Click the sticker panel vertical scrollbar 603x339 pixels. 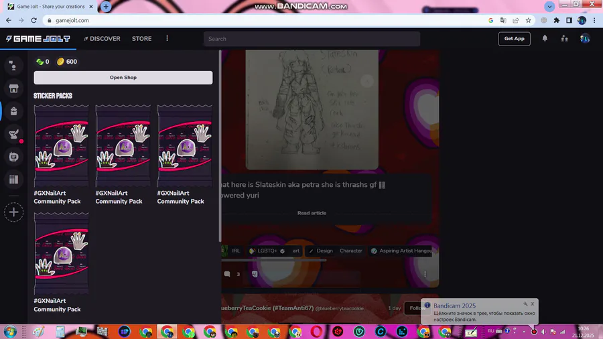pyautogui.click(x=220, y=146)
